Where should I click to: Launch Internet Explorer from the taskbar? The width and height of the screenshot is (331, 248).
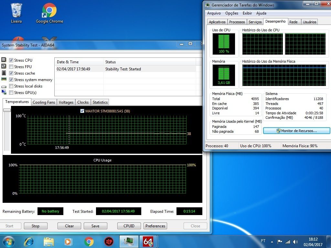(28, 242)
